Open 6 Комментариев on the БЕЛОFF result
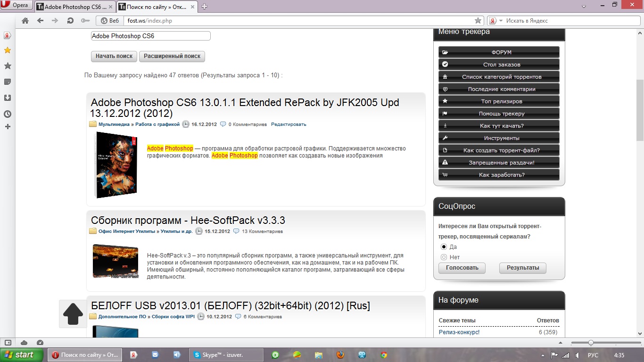The image size is (644, 362). (x=263, y=317)
